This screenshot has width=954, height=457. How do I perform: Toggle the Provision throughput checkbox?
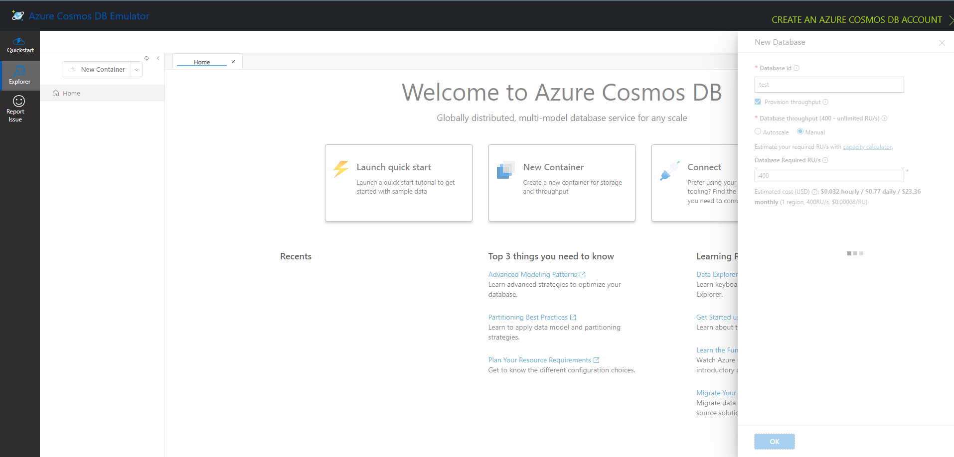758,102
